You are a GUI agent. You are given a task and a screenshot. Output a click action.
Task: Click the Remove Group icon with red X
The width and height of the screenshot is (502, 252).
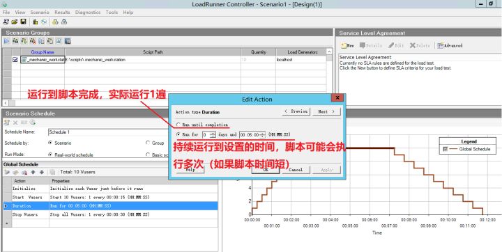click(33, 41)
